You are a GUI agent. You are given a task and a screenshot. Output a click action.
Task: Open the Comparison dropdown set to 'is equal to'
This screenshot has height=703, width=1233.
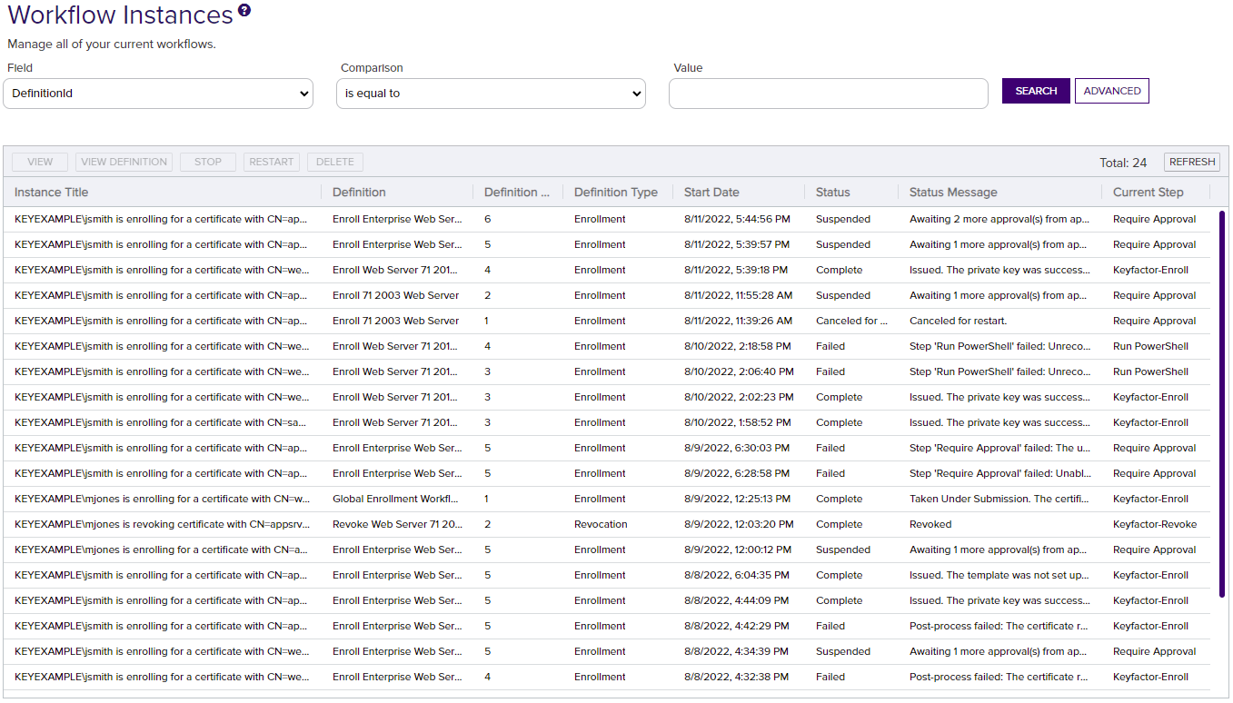tap(491, 93)
